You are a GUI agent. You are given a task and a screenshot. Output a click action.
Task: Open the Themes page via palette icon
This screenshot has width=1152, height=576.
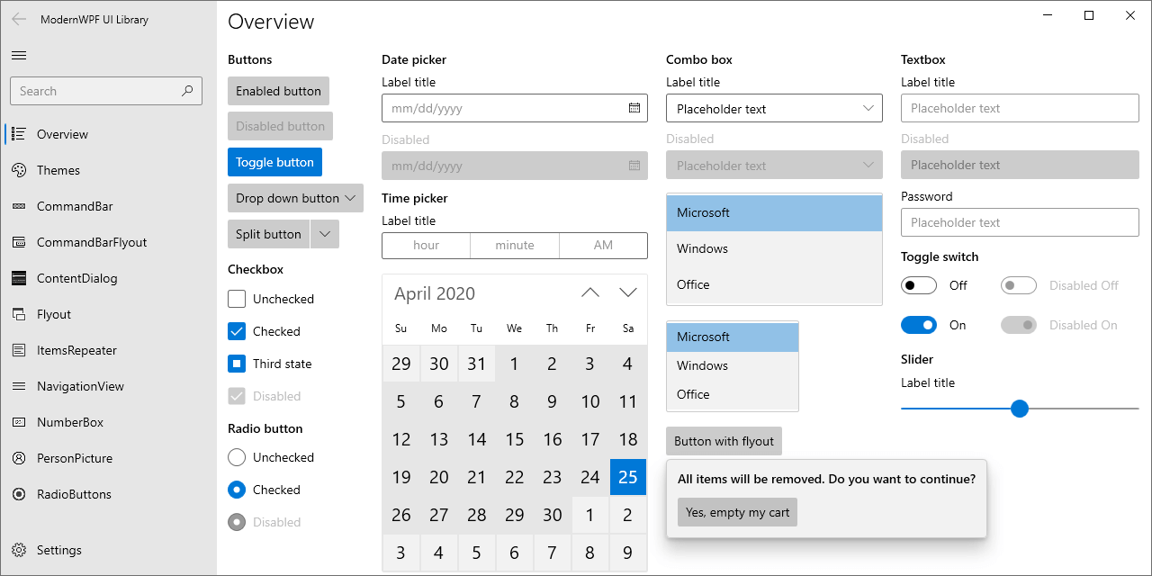pos(19,170)
